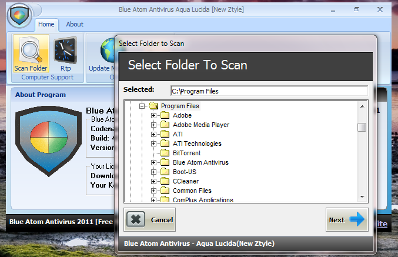The width and height of the screenshot is (398, 257).
Task: Click the ATI Technologies folder icon
Action: pyautogui.click(x=165, y=143)
